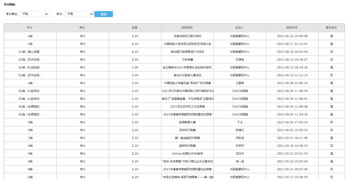Select the 英语配音大赛 row entry

click(187, 122)
